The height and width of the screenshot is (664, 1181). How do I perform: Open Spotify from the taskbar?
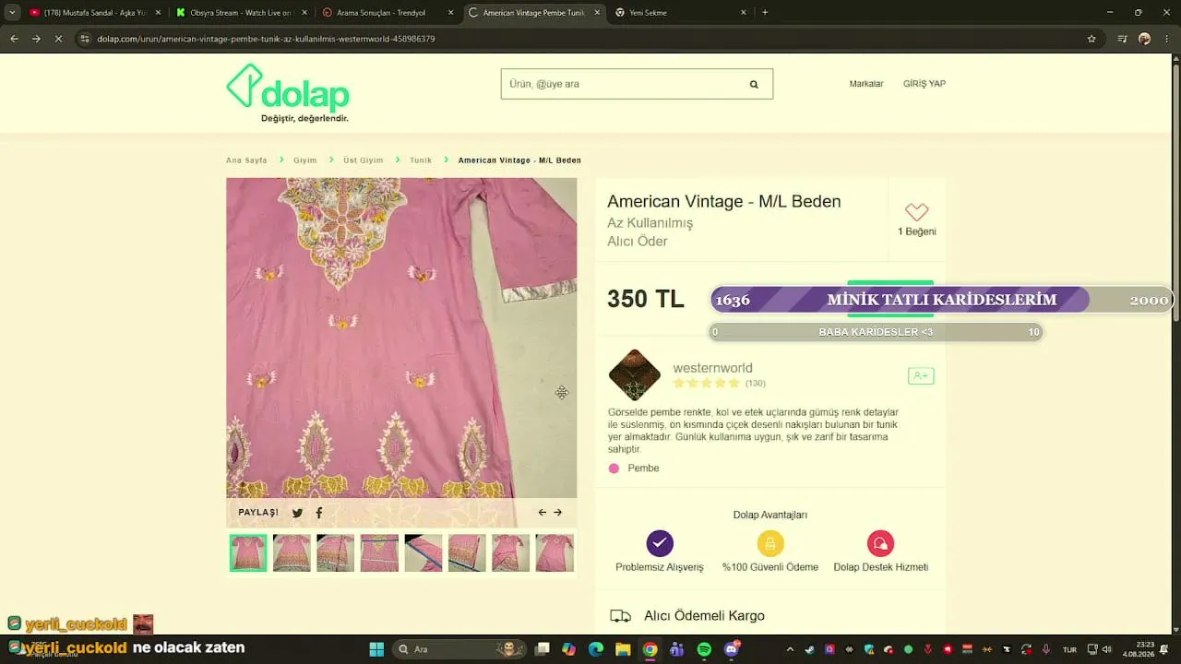(x=704, y=649)
